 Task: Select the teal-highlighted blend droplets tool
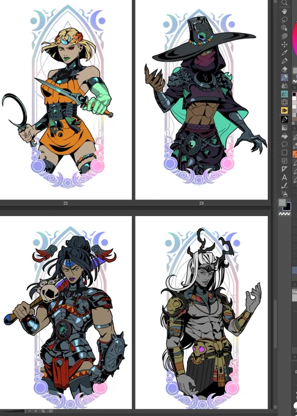pos(284,94)
